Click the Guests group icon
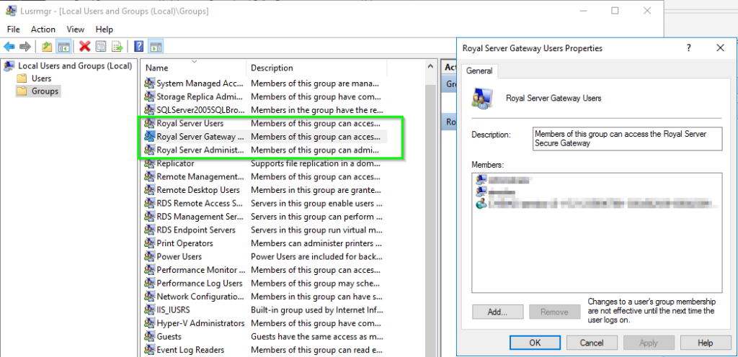Image resolution: width=738 pixels, height=357 pixels. (150, 336)
